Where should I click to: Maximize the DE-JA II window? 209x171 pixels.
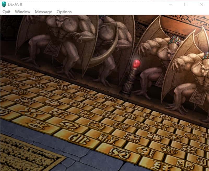pos(186,4)
